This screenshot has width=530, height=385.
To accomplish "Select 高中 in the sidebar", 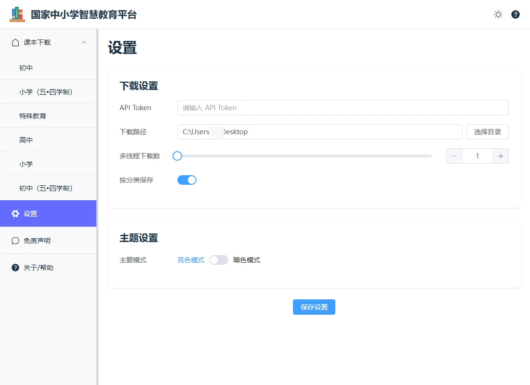I will (26, 140).
